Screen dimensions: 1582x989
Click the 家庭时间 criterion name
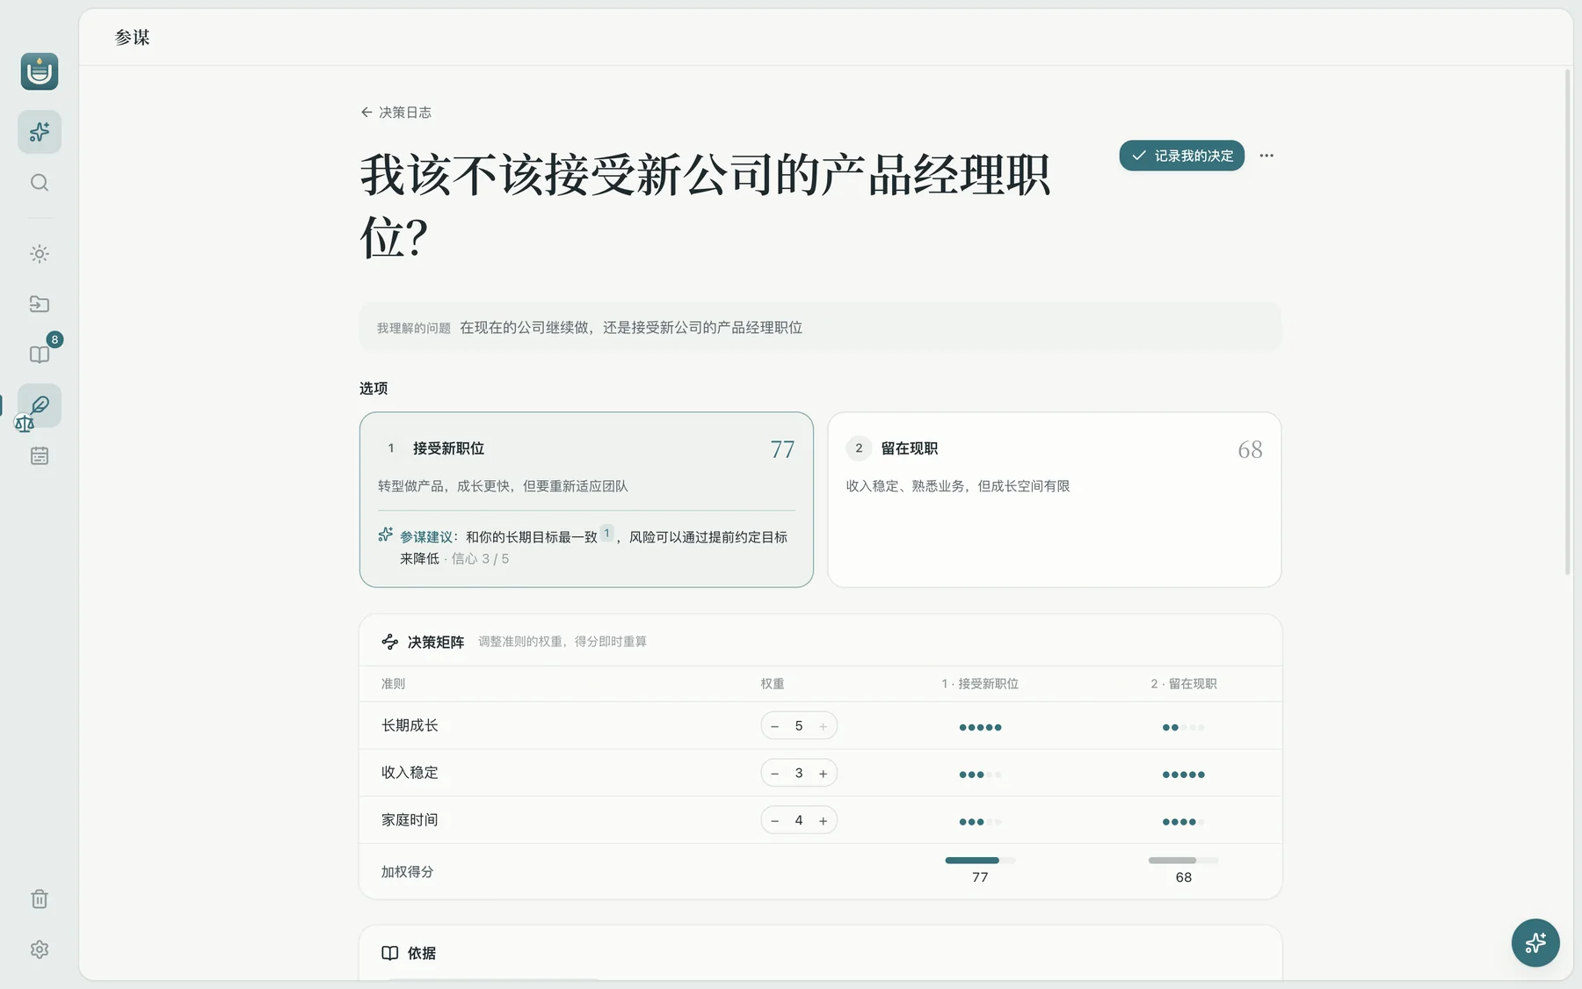(x=410, y=820)
